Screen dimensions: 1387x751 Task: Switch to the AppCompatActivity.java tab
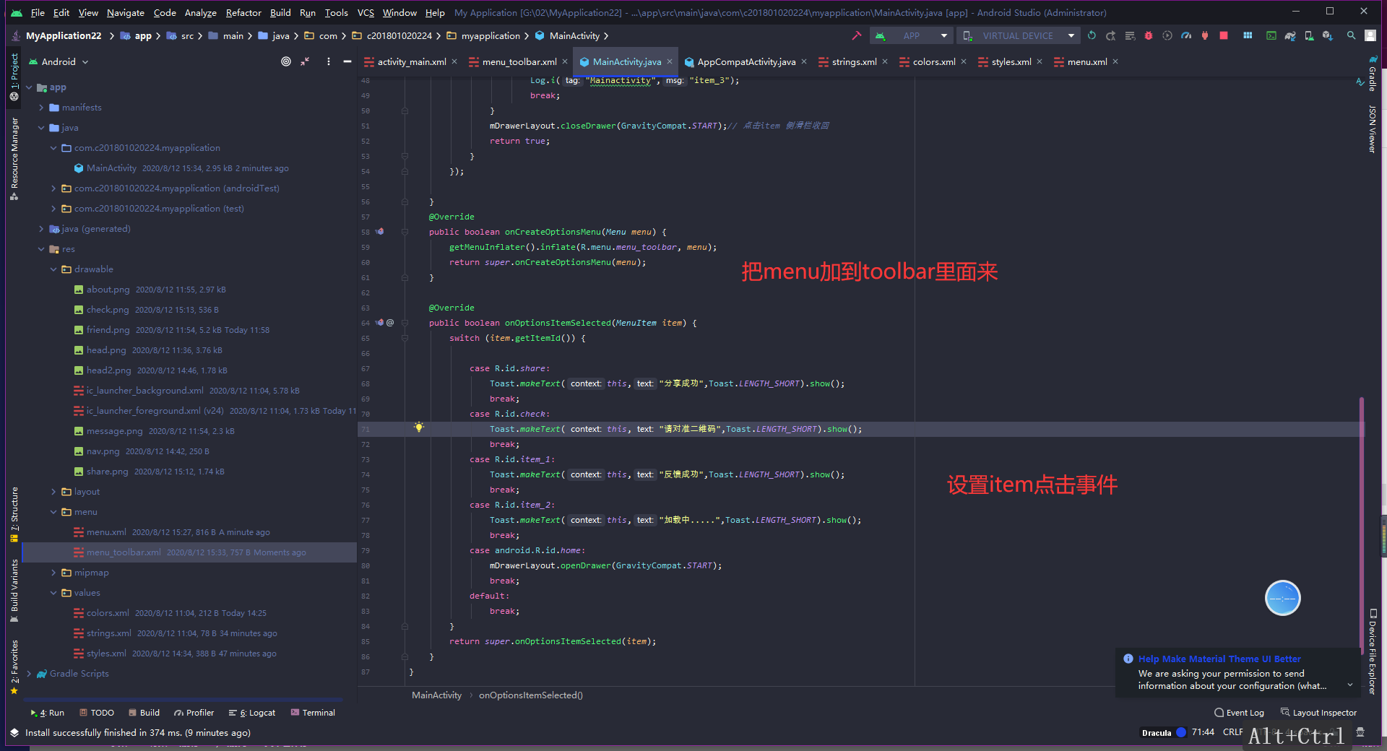[x=746, y=61]
